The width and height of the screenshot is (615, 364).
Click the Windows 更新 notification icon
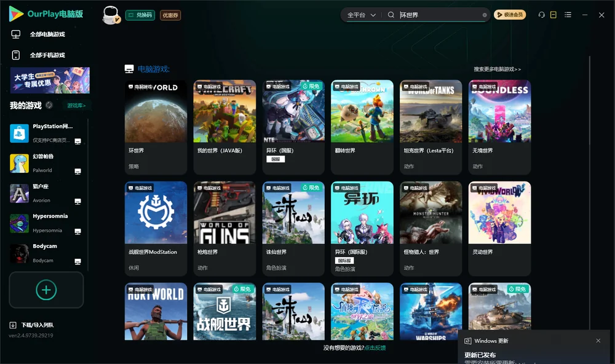pos(467,341)
